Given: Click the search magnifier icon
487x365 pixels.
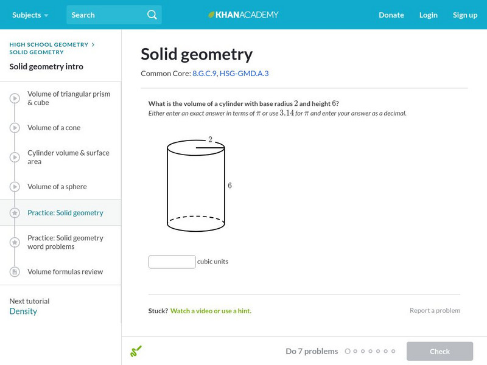Looking at the screenshot, I should click(152, 15).
